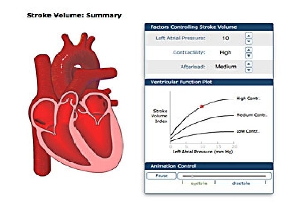
Task: Increase Afterload with the up arrow
Action: pyautogui.click(x=249, y=64)
